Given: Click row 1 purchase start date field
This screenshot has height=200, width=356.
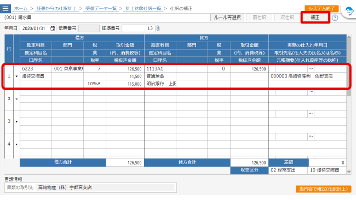Looking at the screenshot, I should (x=291, y=69).
